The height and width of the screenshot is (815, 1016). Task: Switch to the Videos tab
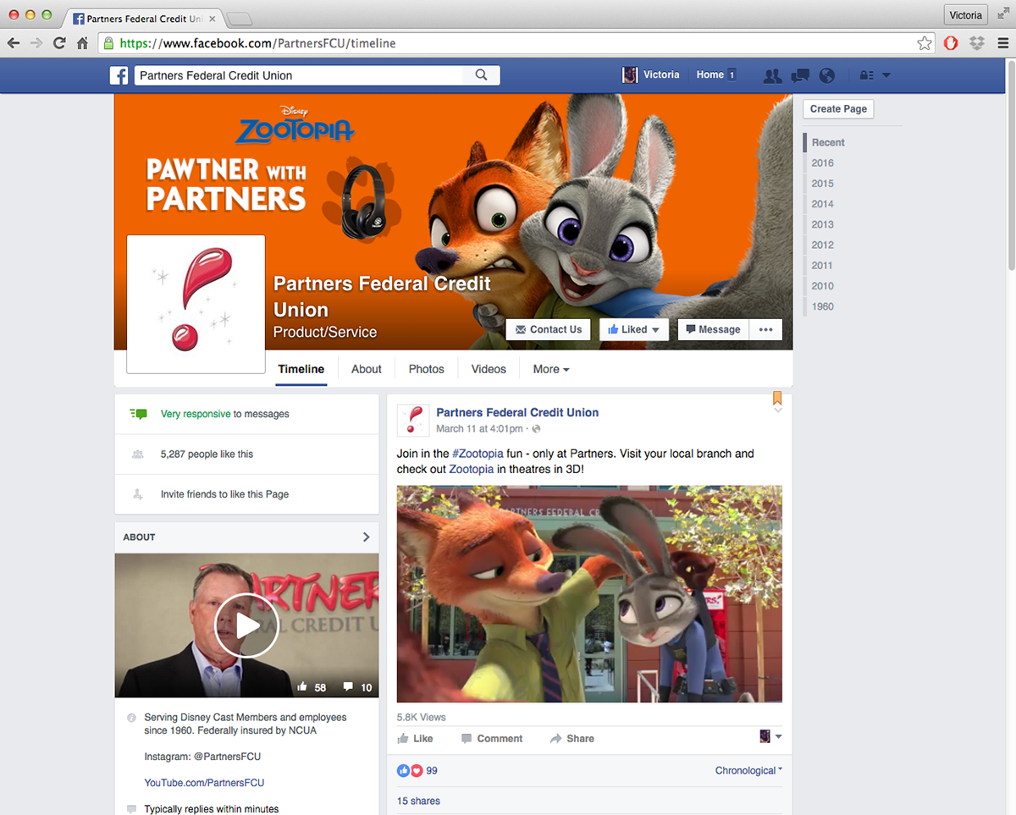click(489, 369)
